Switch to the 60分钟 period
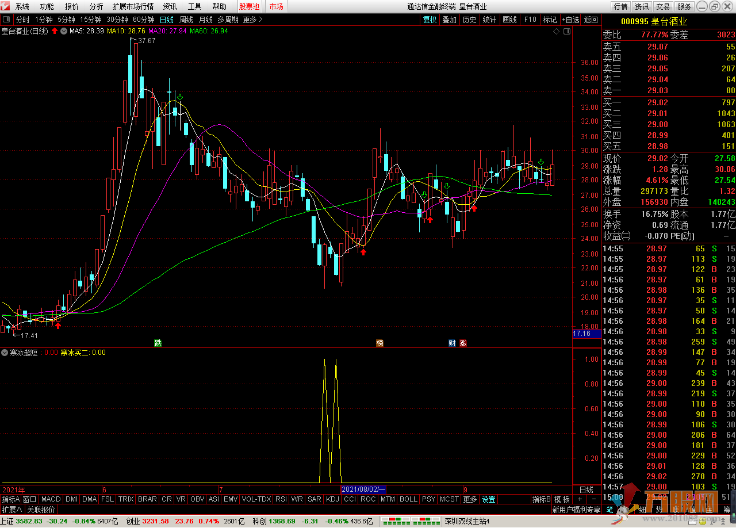The height and width of the screenshot is (528, 736). pos(144,20)
